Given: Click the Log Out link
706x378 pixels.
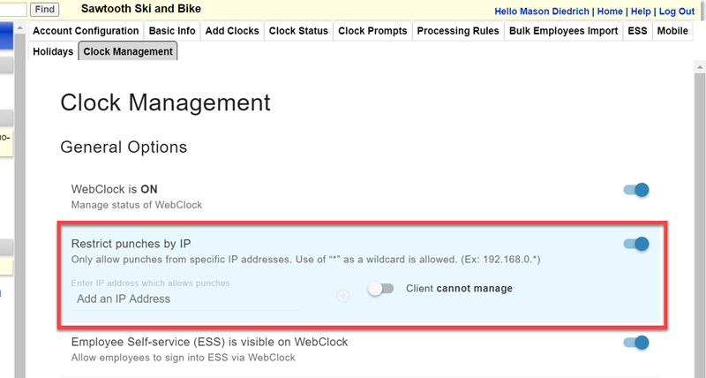Looking at the screenshot, I should pos(677,11).
